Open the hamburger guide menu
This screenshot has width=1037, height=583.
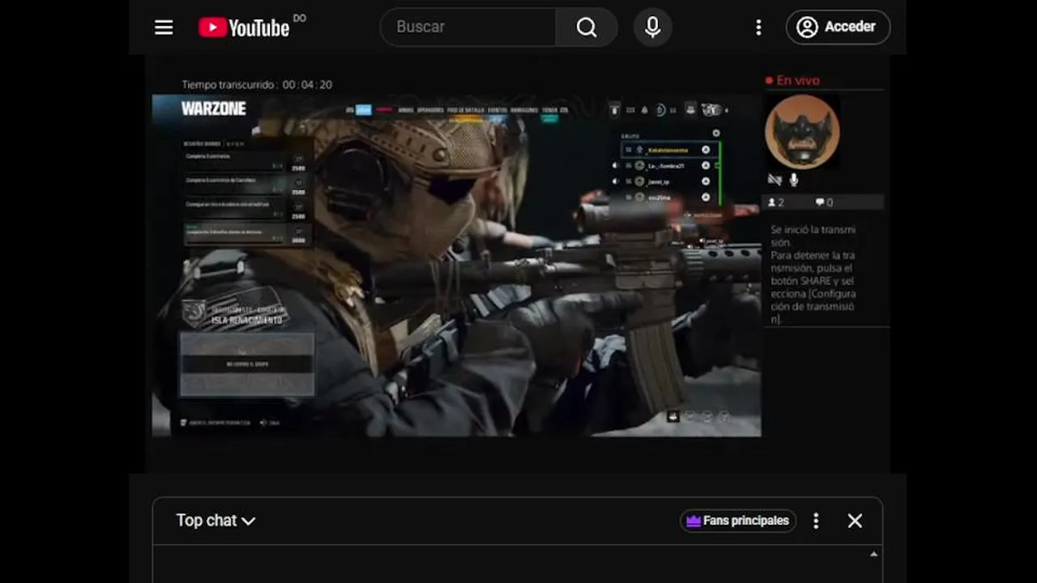point(164,28)
